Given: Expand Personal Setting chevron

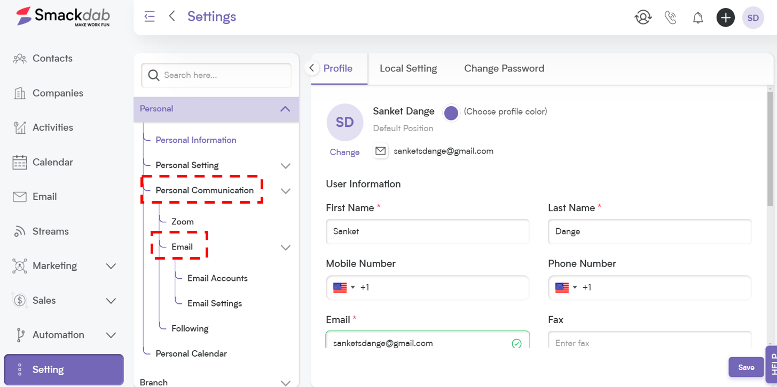Looking at the screenshot, I should pos(286,166).
